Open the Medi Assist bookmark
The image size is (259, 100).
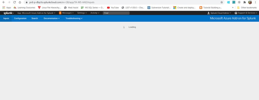coord(71,7)
